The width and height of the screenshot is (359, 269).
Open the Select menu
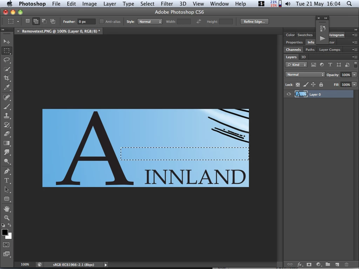147,4
